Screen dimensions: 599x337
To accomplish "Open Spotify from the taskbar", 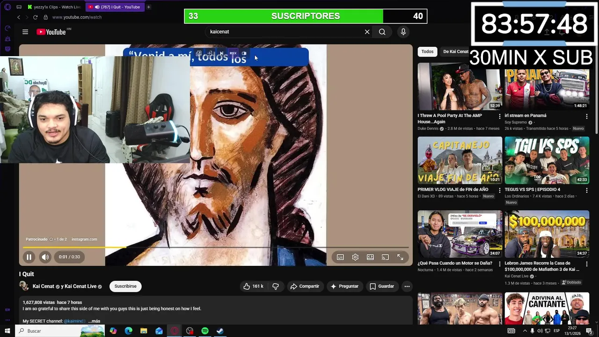I will pyautogui.click(x=205, y=331).
